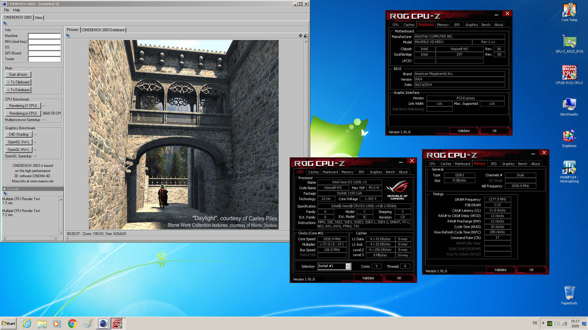Click the Start all tests button
The height and width of the screenshot is (330, 588).
click(18, 75)
